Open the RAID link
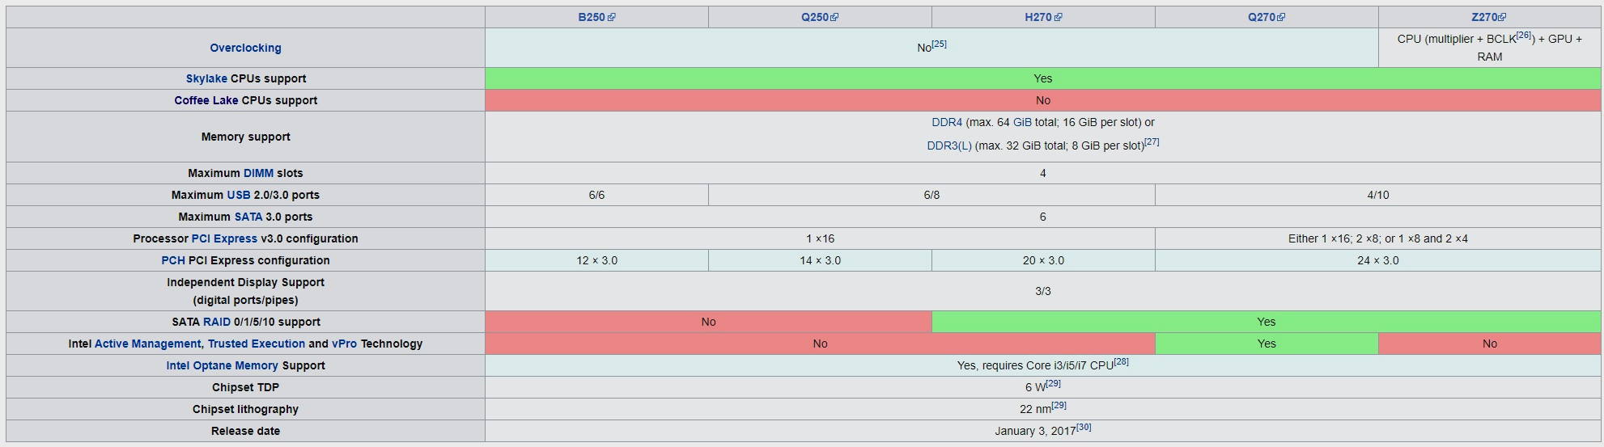 click(217, 322)
